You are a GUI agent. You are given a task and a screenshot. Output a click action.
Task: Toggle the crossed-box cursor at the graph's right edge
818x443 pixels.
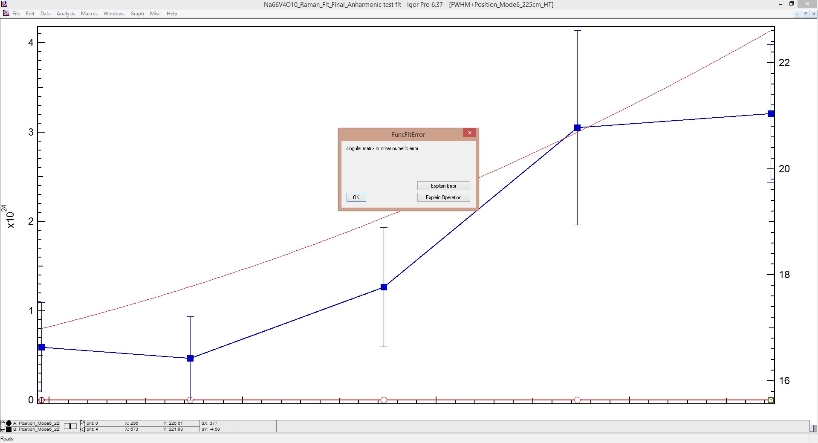click(770, 400)
